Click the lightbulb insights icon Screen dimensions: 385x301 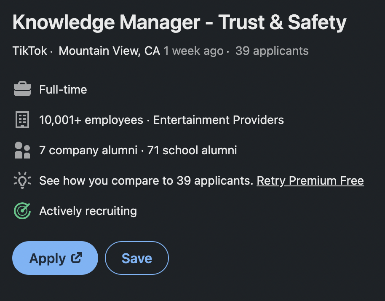(22, 181)
